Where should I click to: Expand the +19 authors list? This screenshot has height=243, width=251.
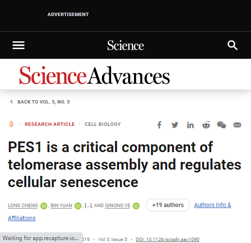(168, 205)
